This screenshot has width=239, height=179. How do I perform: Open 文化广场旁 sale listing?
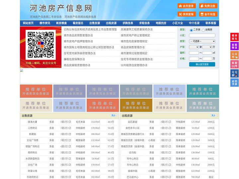tap(33, 140)
